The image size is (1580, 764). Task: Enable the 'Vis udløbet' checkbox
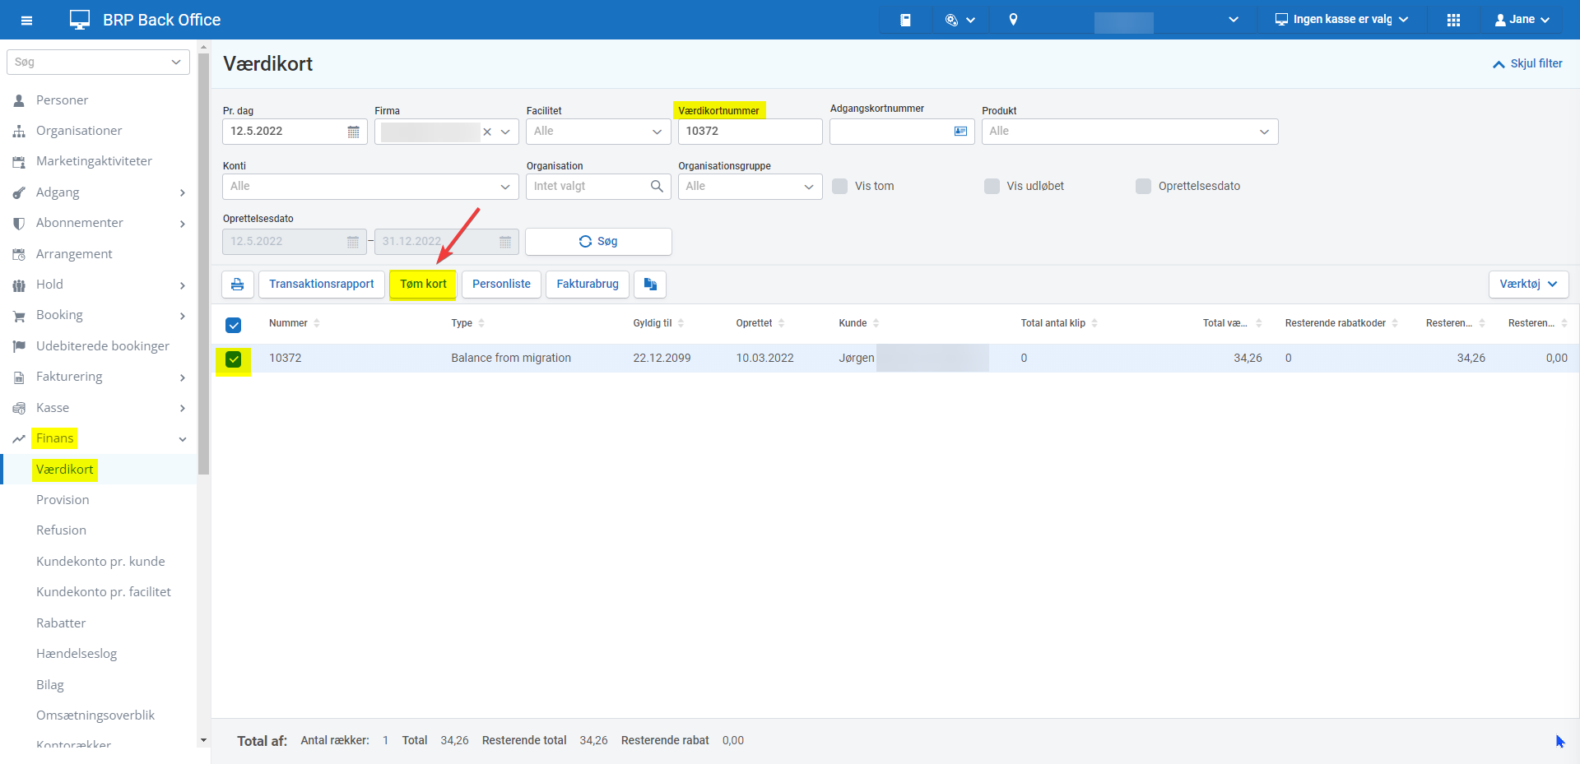992,186
